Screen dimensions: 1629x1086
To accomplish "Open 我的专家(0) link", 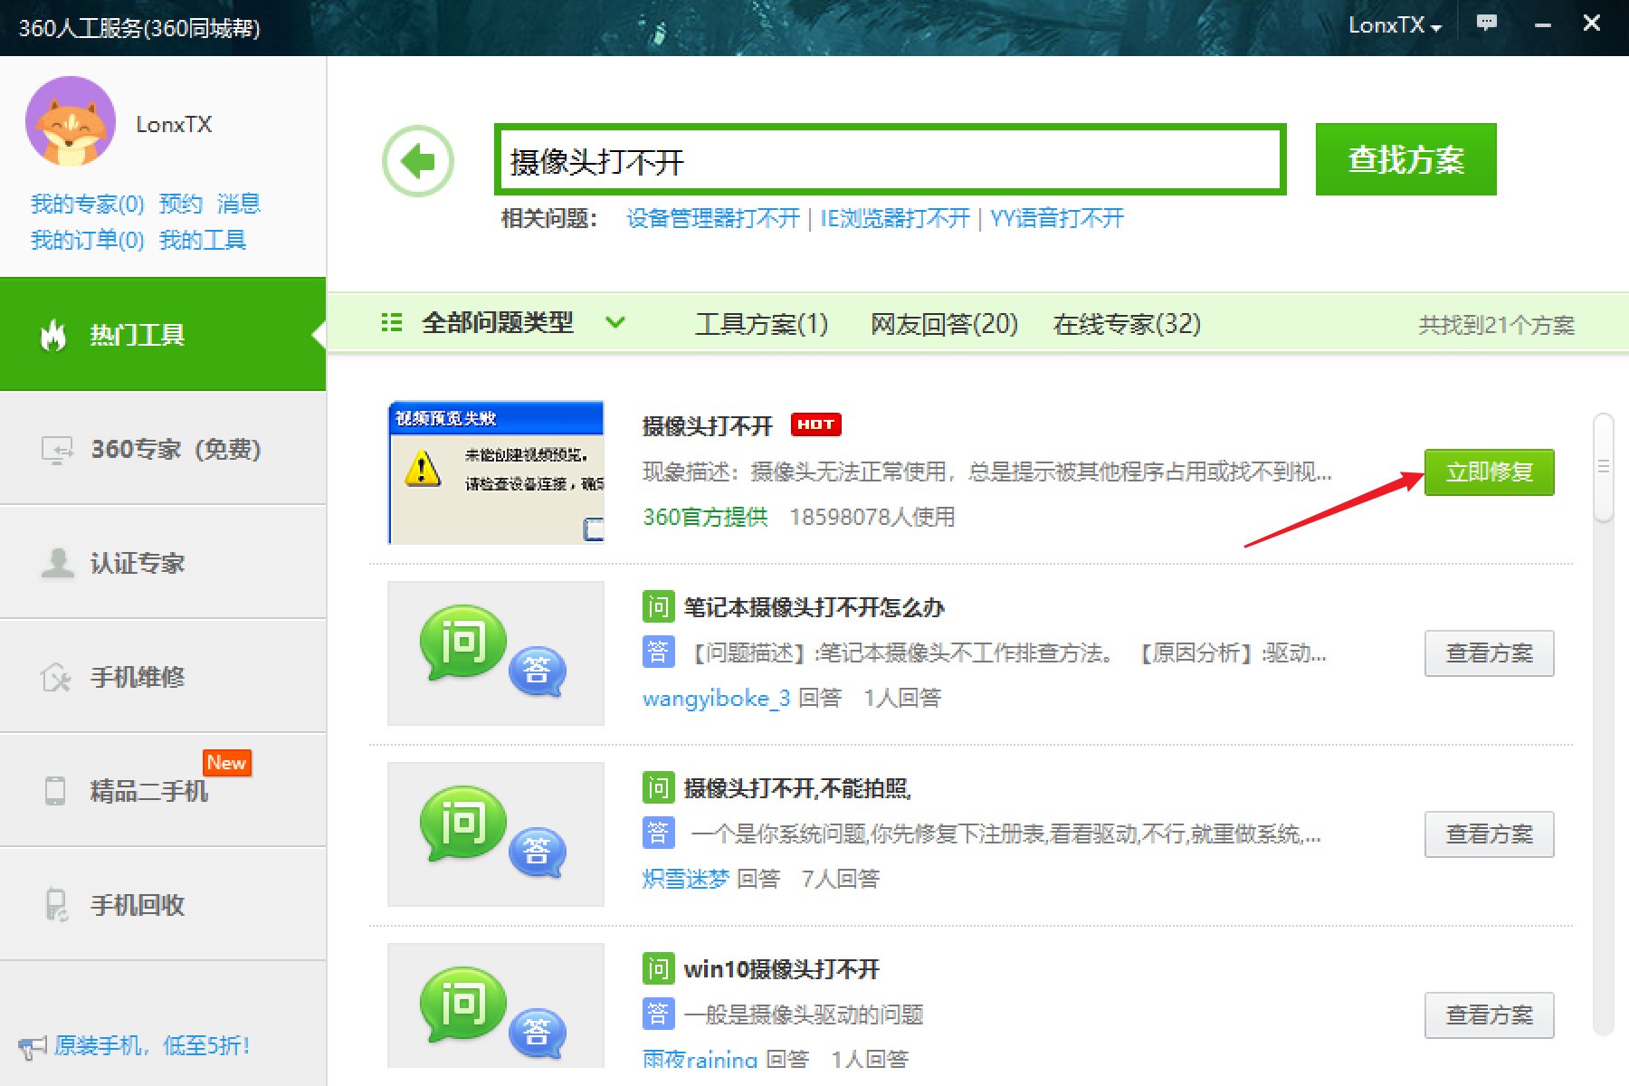I will (x=87, y=204).
